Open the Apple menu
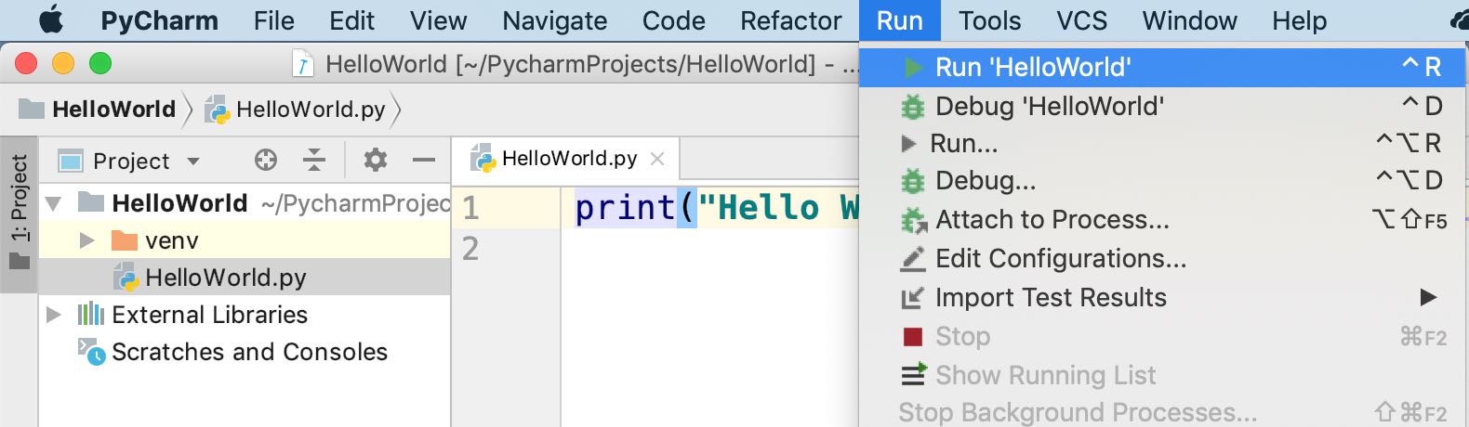The height and width of the screenshot is (427, 1469). [51, 19]
